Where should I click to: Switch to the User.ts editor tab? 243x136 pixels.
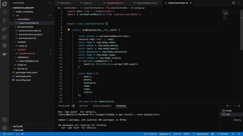[86, 3]
